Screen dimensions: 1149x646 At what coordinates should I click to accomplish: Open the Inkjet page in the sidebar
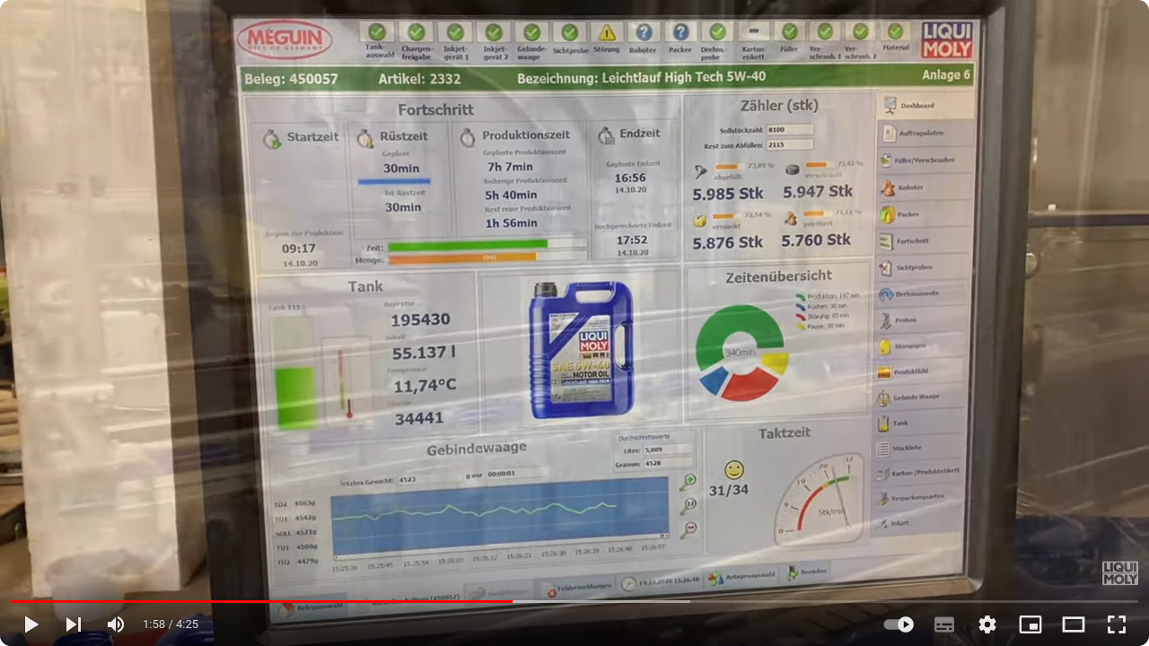917,522
